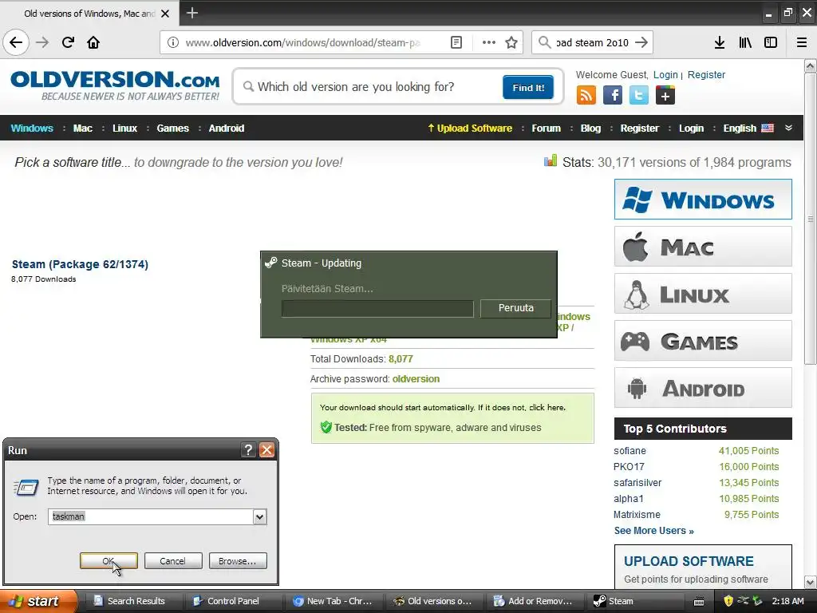The height and width of the screenshot is (613, 817).
Task: Click the black plus share icon
Action: pyautogui.click(x=665, y=96)
